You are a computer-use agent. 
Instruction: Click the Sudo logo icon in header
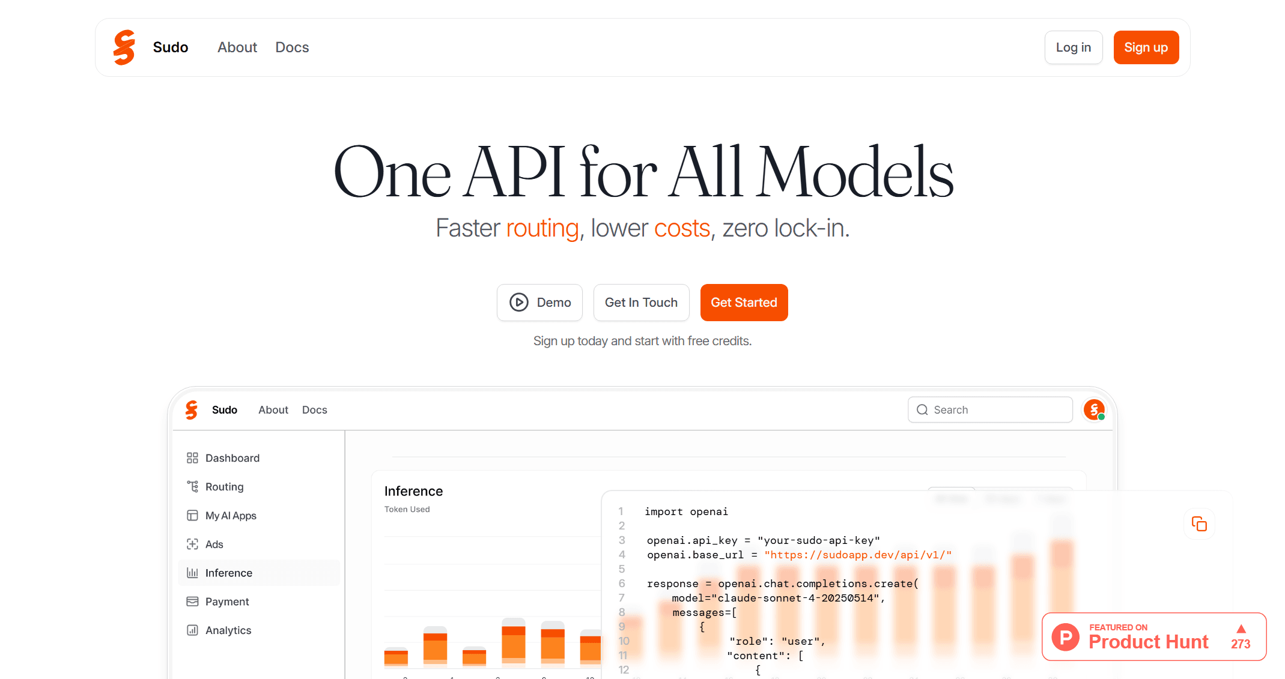point(124,47)
